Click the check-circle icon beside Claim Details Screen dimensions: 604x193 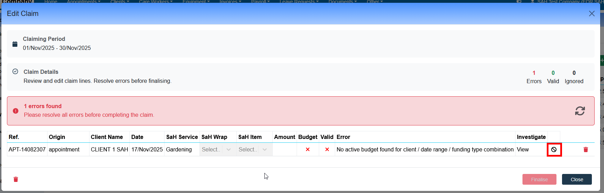[x=15, y=72]
